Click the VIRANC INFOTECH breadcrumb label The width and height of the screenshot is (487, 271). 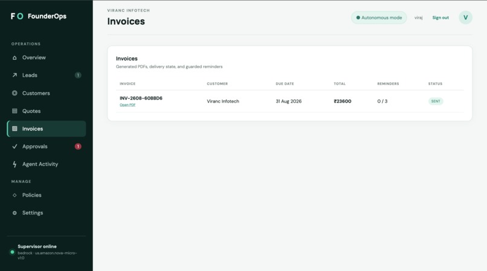[129, 10]
